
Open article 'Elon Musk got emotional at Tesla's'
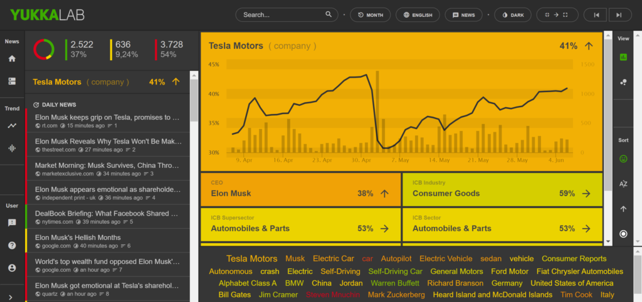point(107,289)
